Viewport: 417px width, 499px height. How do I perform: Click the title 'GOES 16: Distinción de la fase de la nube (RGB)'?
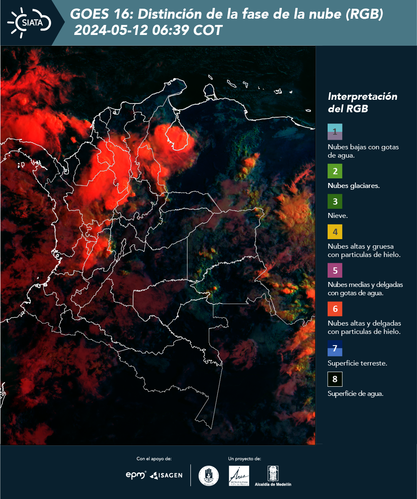pyautogui.click(x=227, y=15)
